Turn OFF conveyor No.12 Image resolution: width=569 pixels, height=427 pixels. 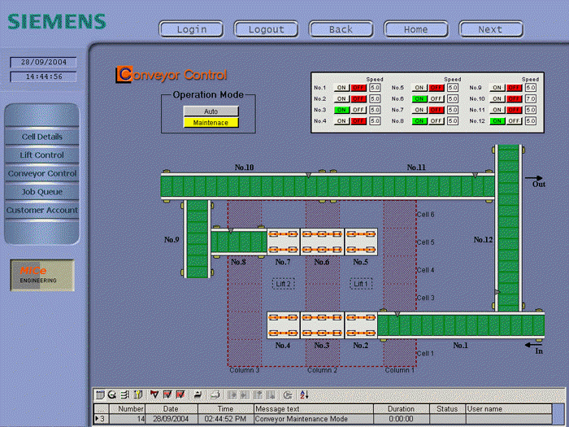point(515,120)
